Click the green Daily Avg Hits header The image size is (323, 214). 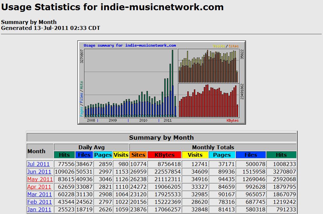65,155
